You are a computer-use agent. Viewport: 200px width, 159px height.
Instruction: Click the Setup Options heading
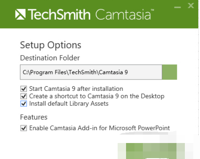click(50, 45)
